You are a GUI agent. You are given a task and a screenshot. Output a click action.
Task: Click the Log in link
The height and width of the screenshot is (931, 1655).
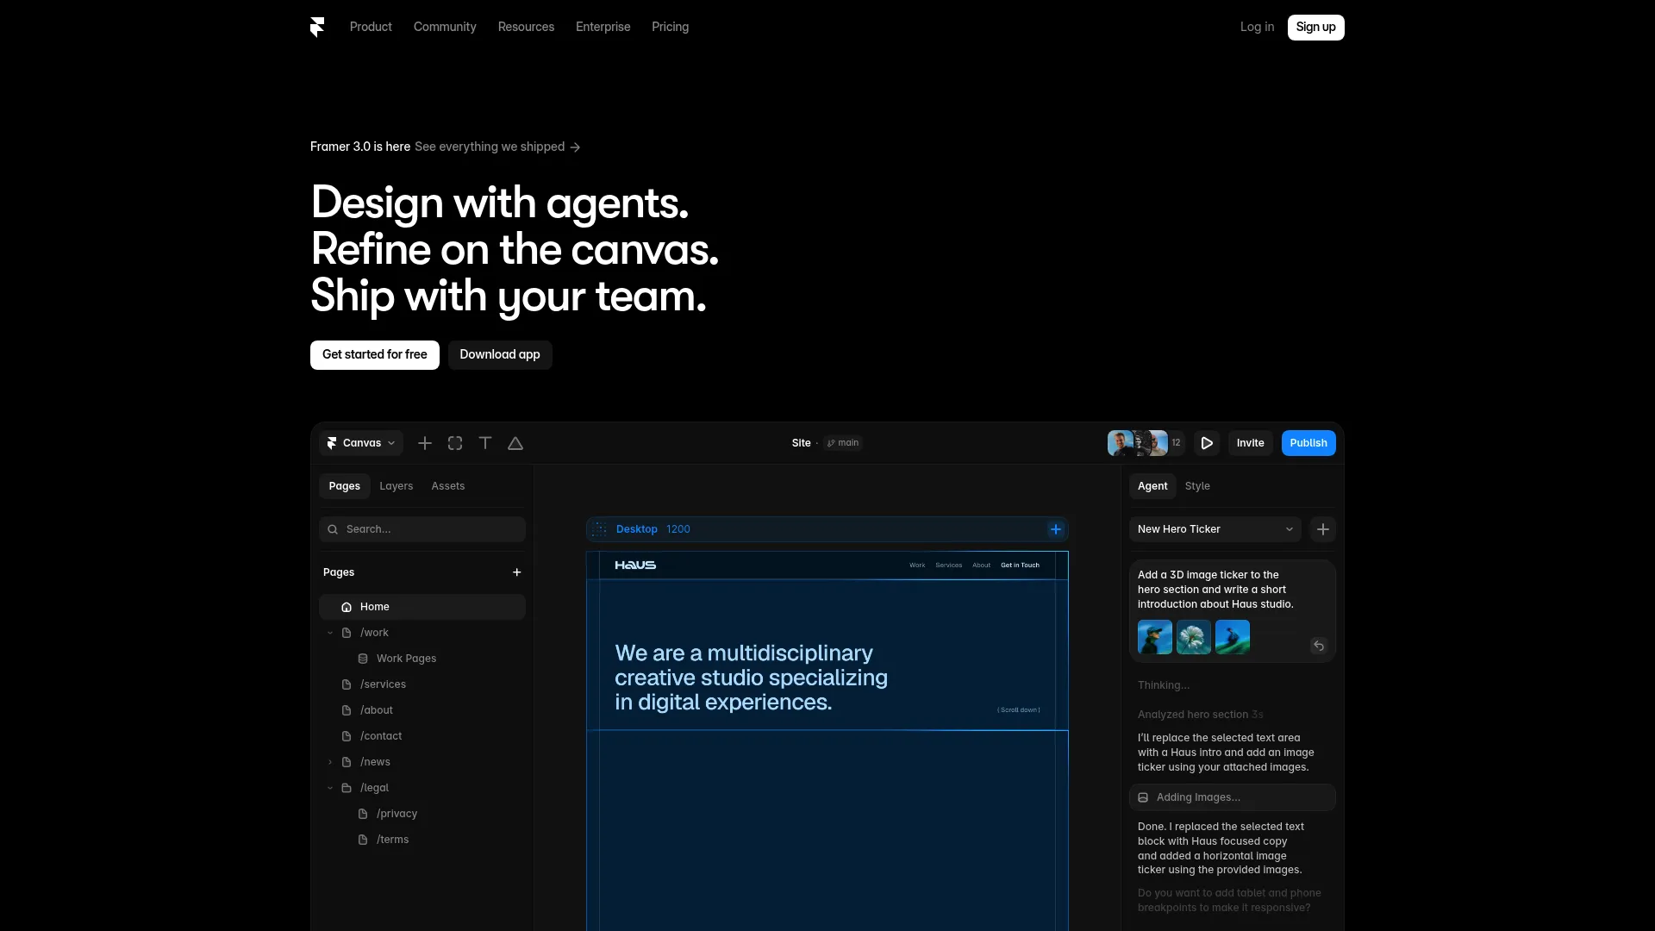1257,27
